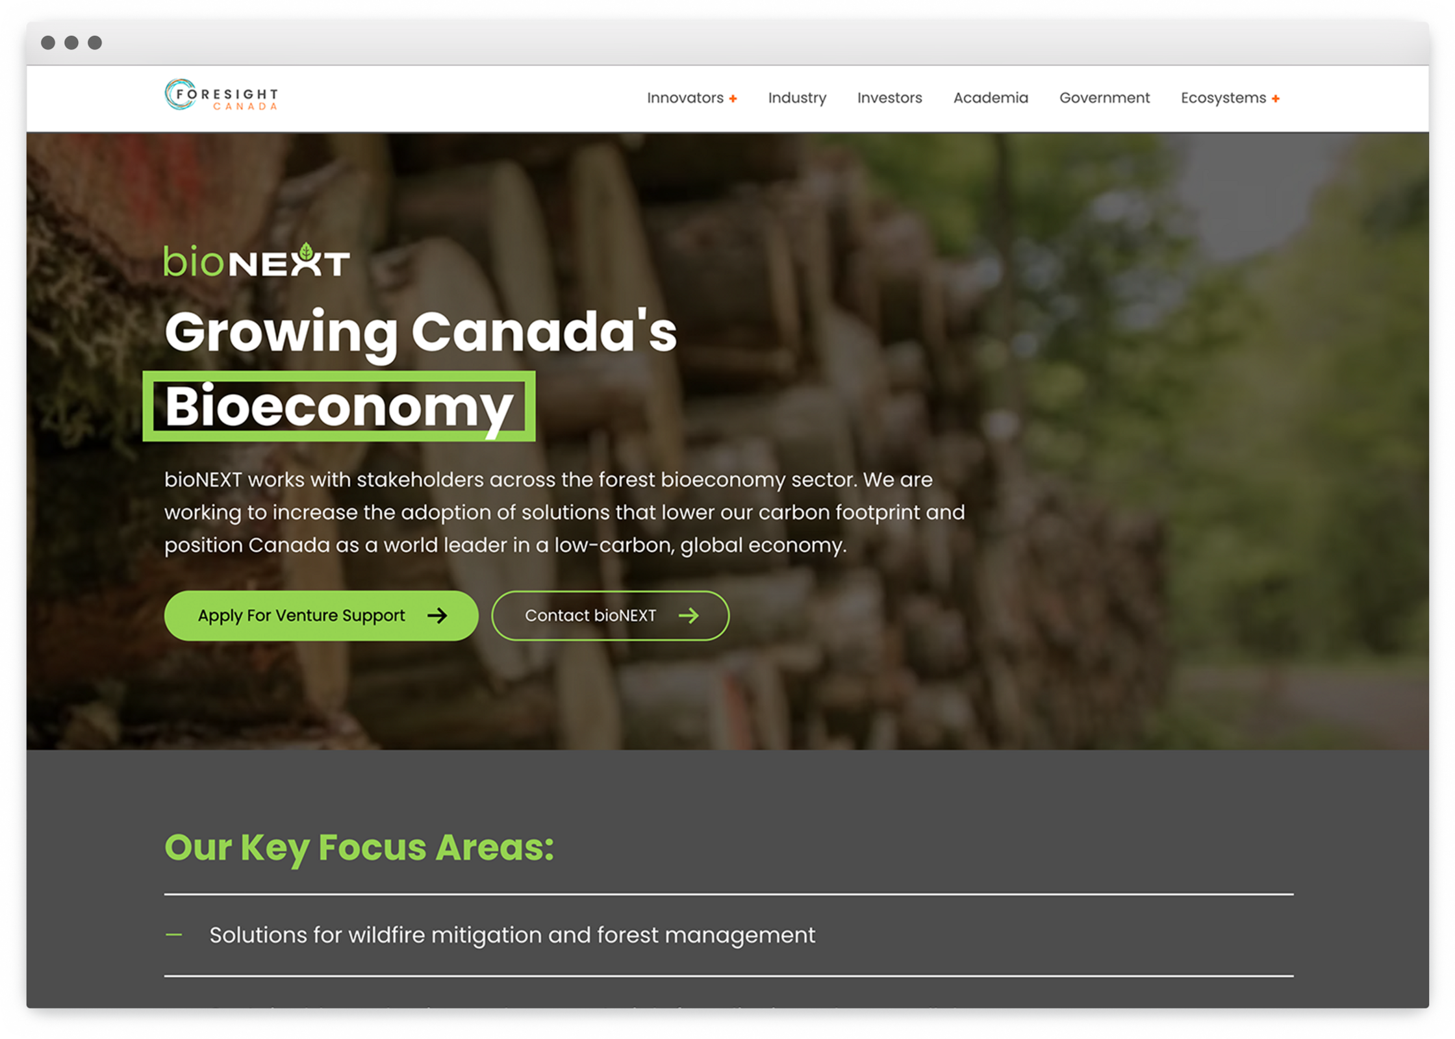Open the Ecosystems dropdown menu
Viewport: 1455px width, 1039px height.
[x=1230, y=98]
